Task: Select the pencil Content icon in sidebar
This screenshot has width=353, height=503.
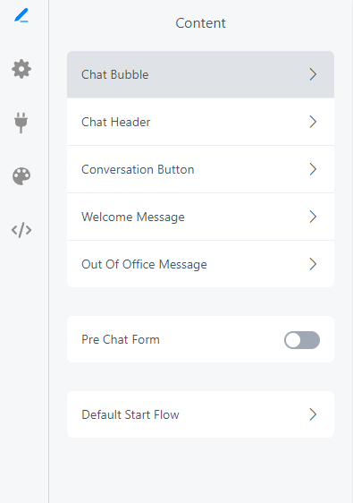Action: coord(21,15)
